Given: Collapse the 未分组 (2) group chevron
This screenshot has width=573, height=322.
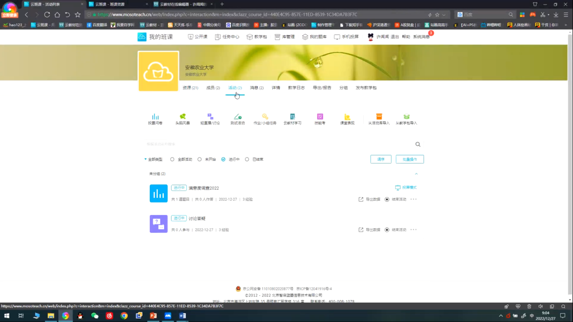Looking at the screenshot, I should coord(417,174).
